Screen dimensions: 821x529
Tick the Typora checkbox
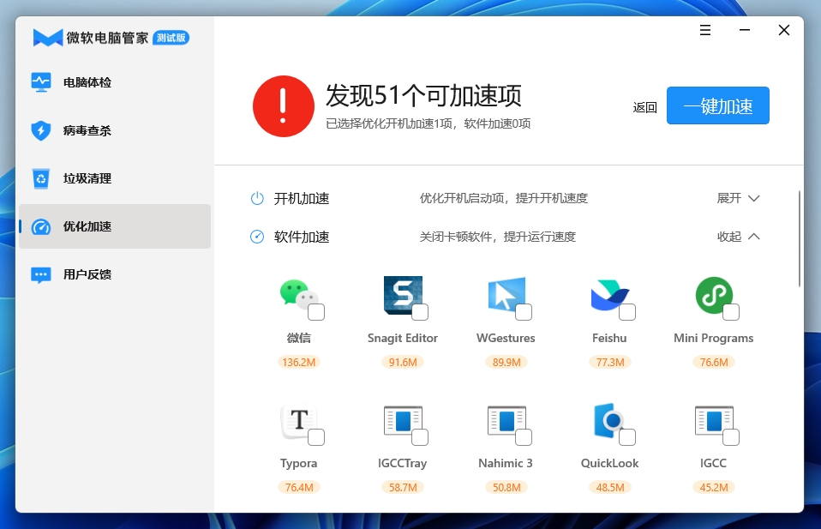(x=316, y=437)
